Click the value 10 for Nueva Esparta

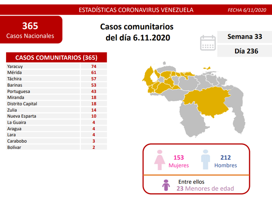tap(94, 116)
